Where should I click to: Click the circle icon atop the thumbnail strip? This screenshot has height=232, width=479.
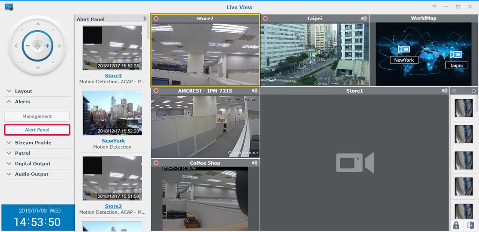pyautogui.click(x=474, y=91)
